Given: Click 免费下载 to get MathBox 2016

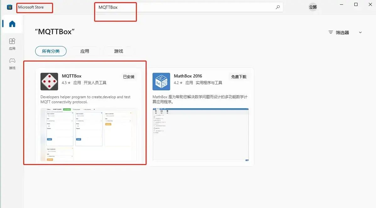Looking at the screenshot, I should tap(239, 77).
